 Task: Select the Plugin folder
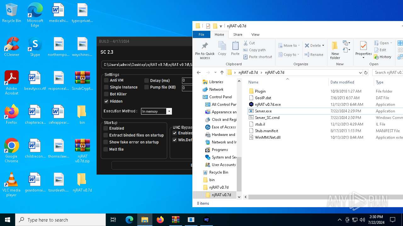pyautogui.click(x=260, y=91)
